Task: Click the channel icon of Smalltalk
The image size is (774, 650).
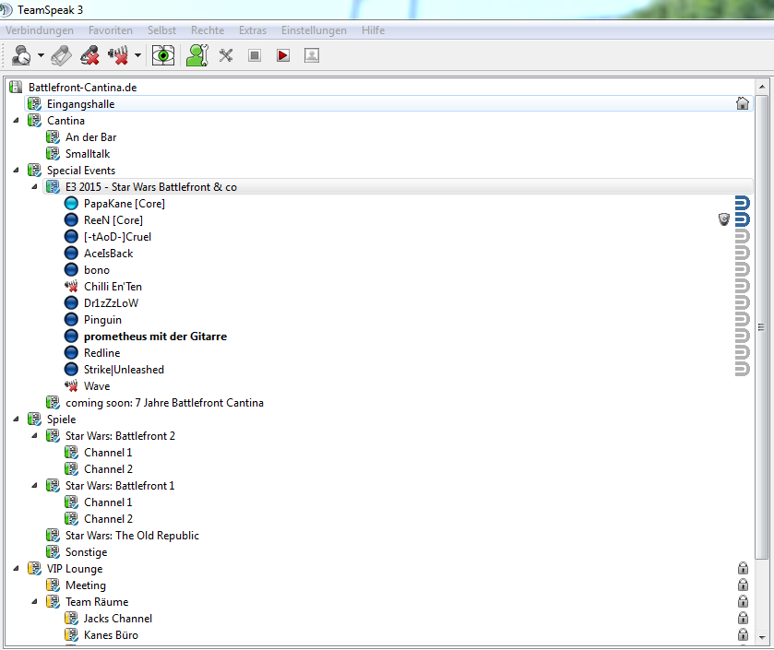Action: [53, 153]
